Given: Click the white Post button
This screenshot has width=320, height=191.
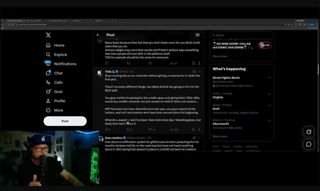Looking at the screenshot, I should click(65, 121).
